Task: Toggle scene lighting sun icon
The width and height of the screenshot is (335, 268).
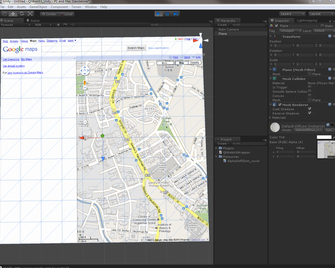Action: [58, 25]
